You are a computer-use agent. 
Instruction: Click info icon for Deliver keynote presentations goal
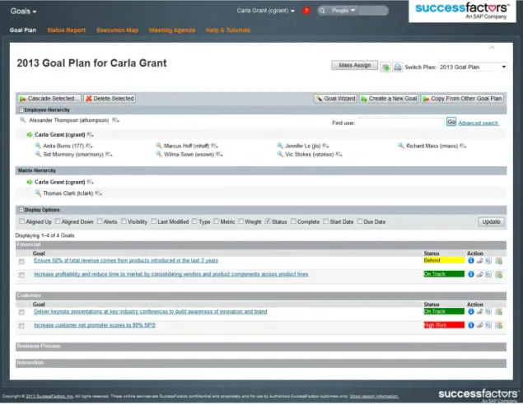click(x=470, y=312)
